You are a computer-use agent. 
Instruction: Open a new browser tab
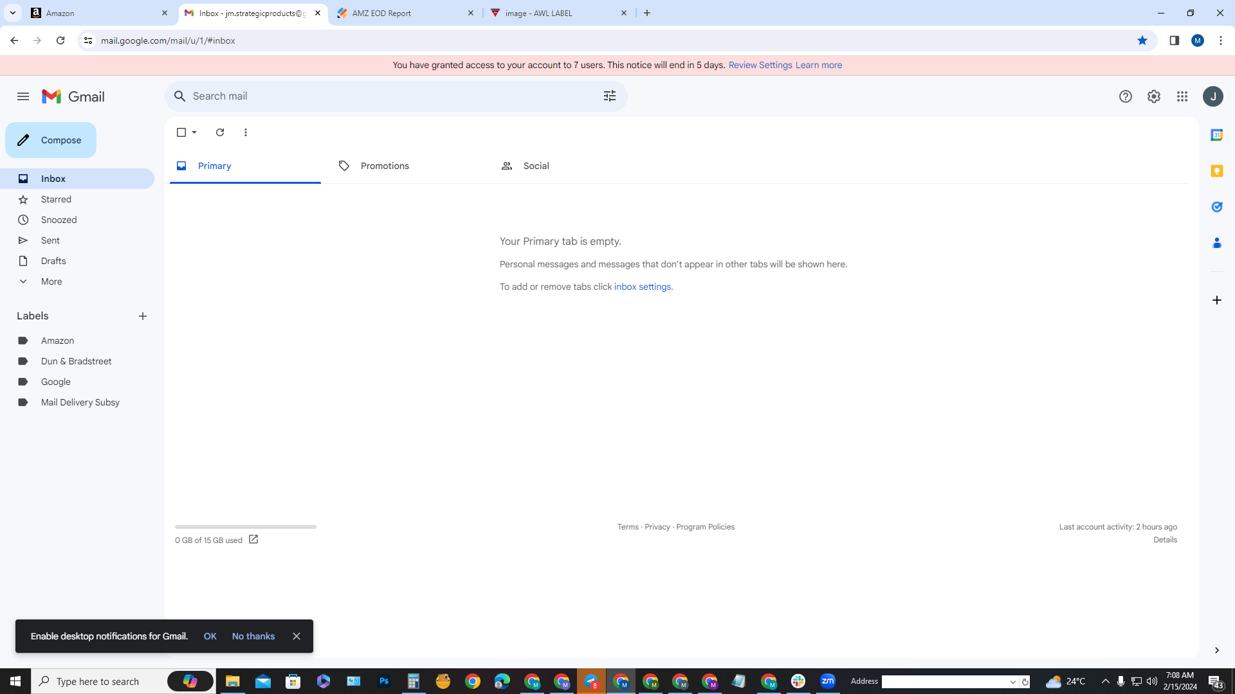point(647,13)
